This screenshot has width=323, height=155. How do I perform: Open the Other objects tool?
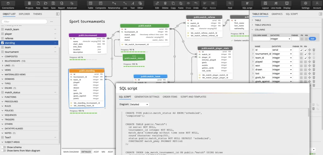pos(140,5)
